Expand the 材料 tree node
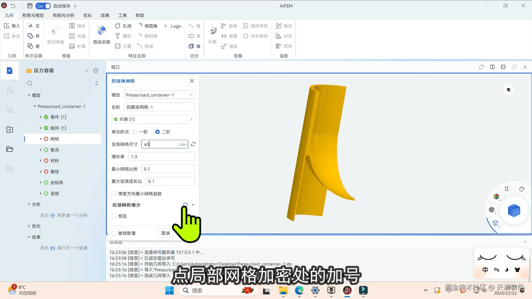The height and width of the screenshot is (299, 532). [x=41, y=161]
